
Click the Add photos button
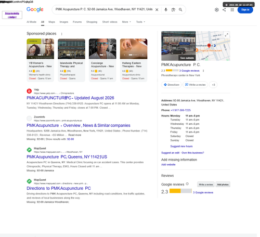[x=223, y=185]
